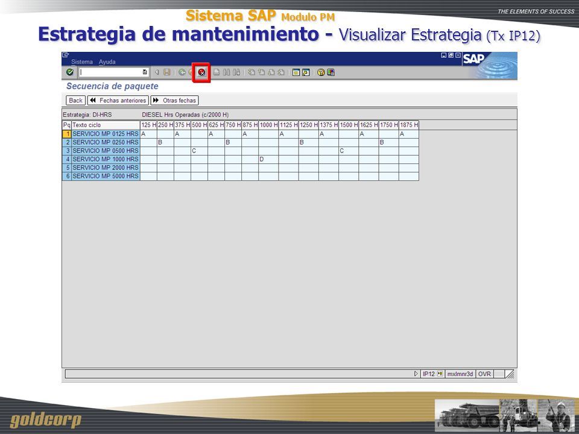Click the Texto ciclo column header
The image size is (579, 434).
click(106, 125)
